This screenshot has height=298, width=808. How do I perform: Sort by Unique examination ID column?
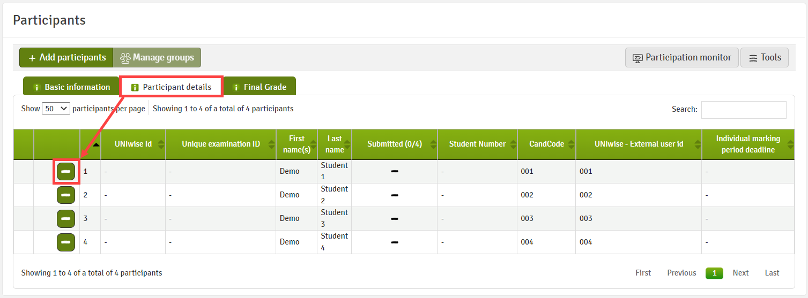[221, 144]
